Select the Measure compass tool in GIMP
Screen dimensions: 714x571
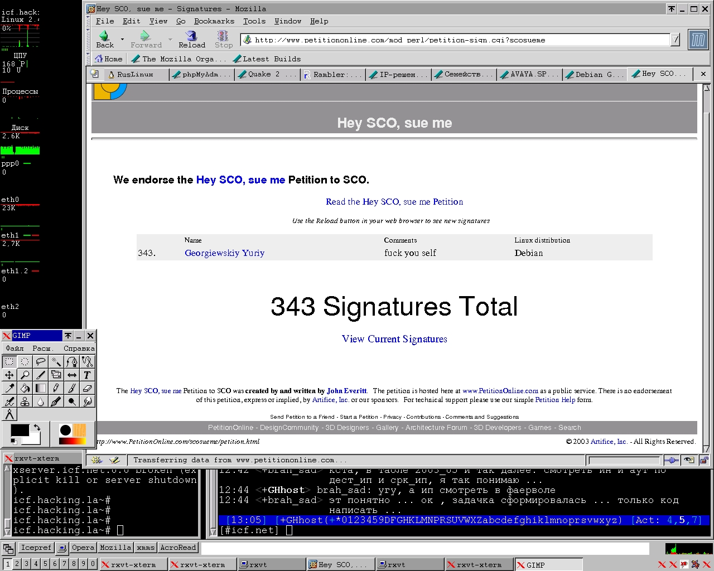point(9,415)
